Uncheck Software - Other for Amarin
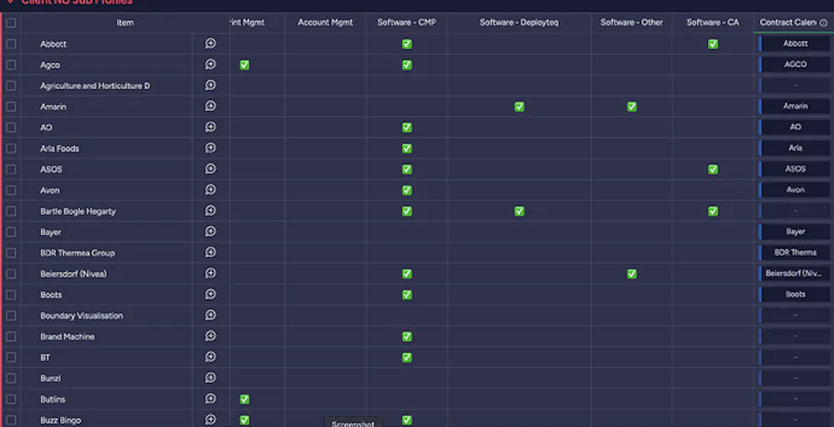 [x=631, y=107]
